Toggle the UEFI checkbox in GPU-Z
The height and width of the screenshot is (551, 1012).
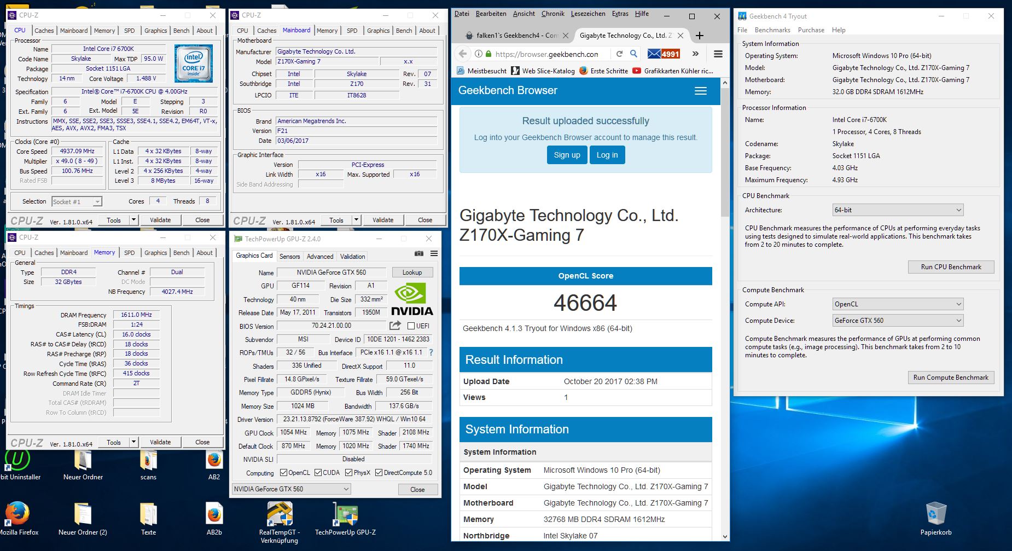pos(411,326)
